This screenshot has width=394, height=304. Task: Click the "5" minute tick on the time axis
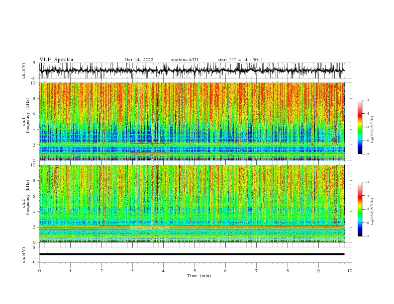[x=195, y=271]
